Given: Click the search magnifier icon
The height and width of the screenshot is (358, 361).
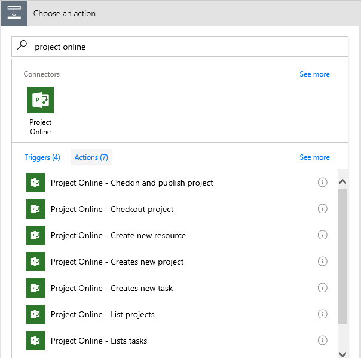Looking at the screenshot, I should pos(22,45).
